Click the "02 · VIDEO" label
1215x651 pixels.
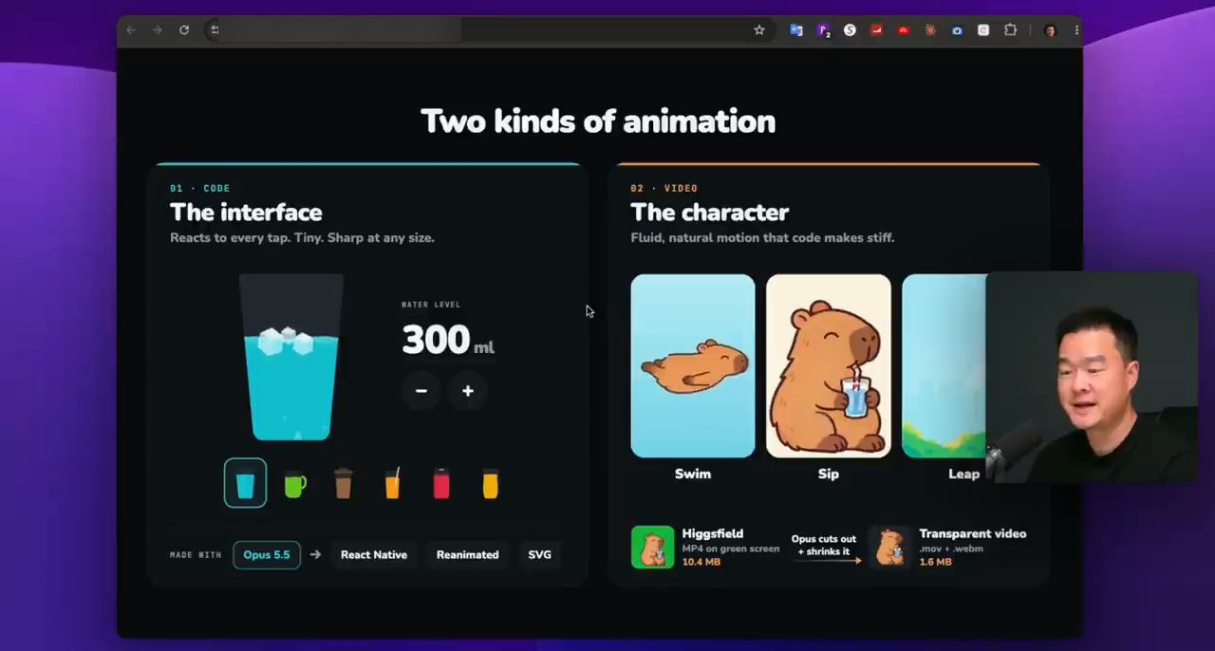(x=664, y=188)
